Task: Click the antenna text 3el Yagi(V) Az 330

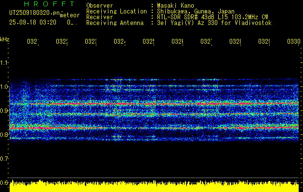Action: (214, 23)
